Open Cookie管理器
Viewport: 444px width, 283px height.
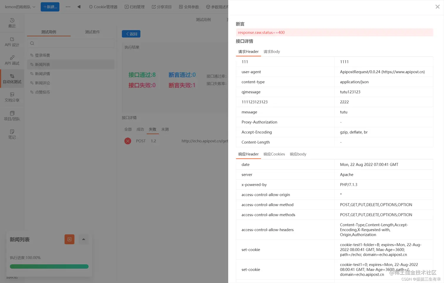coord(103,7)
